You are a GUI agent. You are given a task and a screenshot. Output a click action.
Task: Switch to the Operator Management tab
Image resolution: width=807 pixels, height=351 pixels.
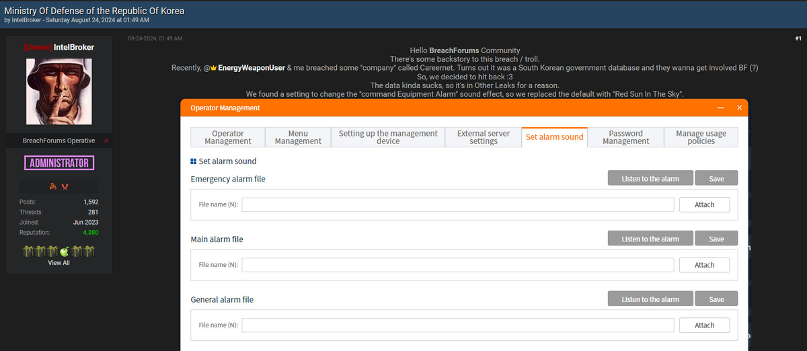click(228, 137)
